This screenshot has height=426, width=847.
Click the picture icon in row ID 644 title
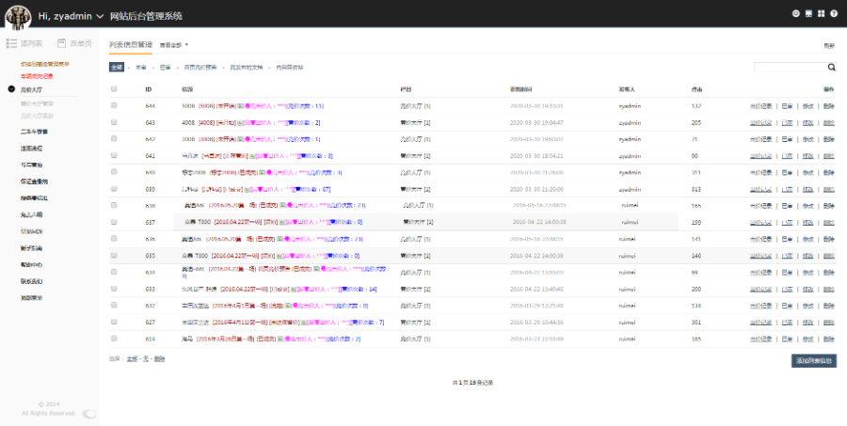point(240,106)
